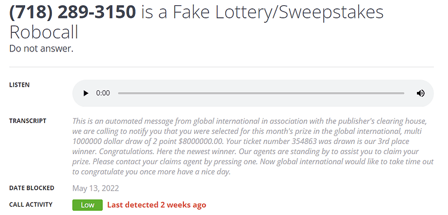The image size is (448, 215).
Task: Click the LISTEN section label
Action: (x=20, y=85)
